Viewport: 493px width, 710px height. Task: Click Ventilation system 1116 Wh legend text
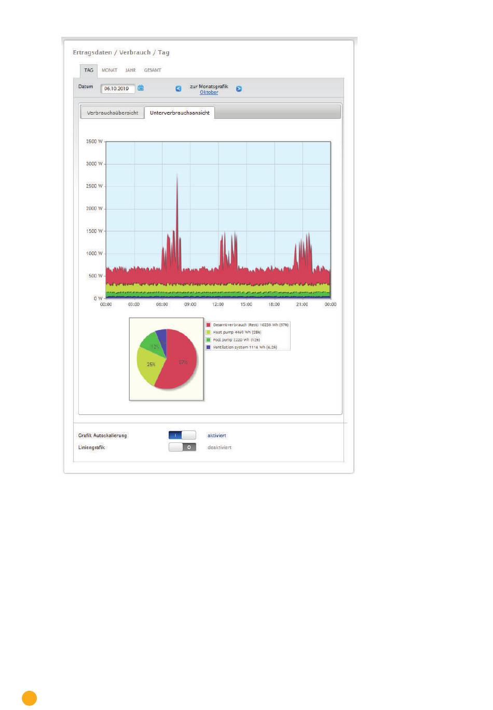(x=245, y=347)
